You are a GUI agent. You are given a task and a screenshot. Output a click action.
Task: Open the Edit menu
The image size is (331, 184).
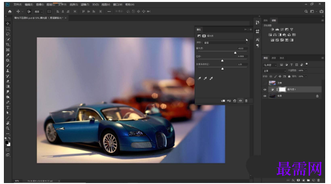coord(29,4)
